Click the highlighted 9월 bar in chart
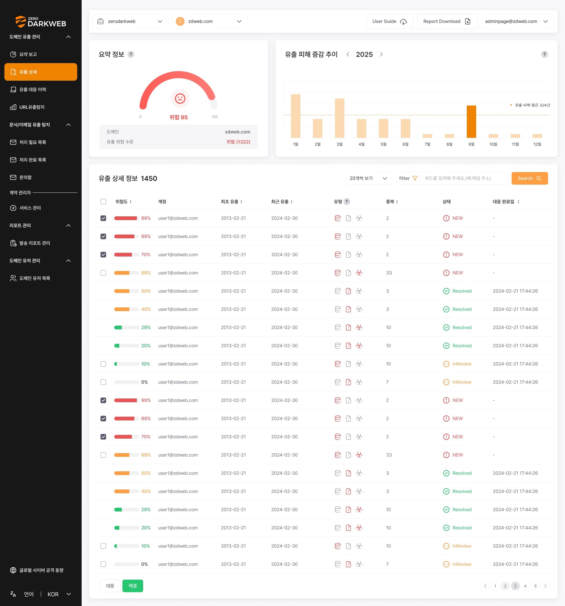This screenshot has width=565, height=606. [x=471, y=122]
